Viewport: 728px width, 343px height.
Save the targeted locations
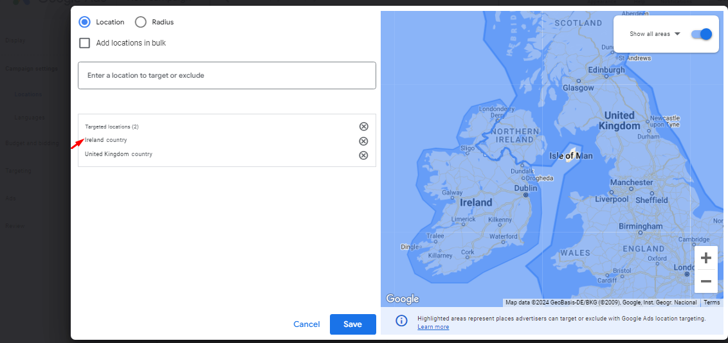tap(353, 324)
